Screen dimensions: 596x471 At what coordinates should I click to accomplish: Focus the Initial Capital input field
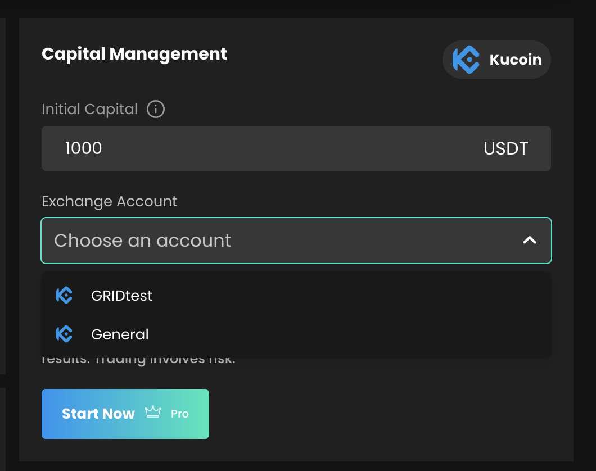[270, 148]
